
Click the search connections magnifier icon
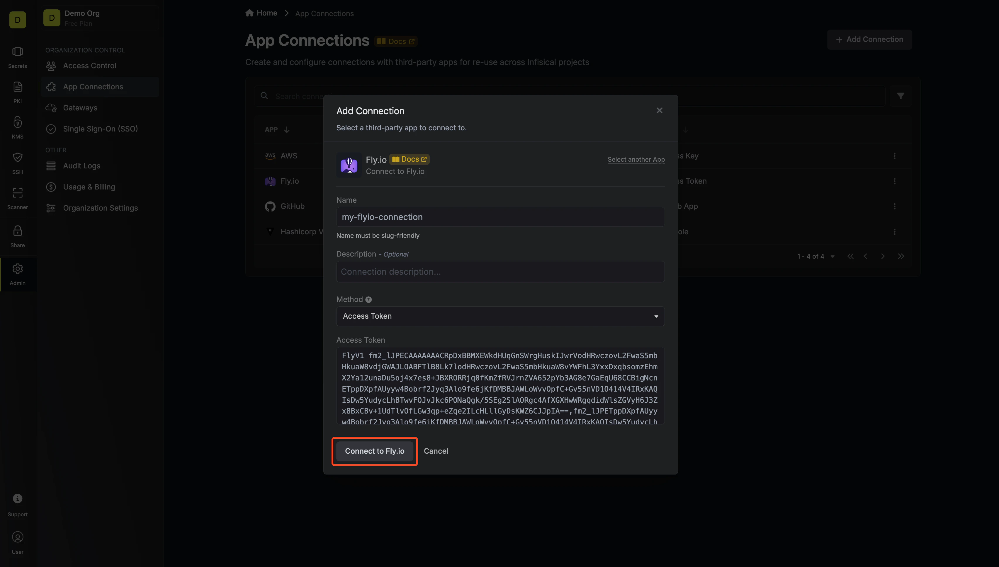(x=264, y=96)
